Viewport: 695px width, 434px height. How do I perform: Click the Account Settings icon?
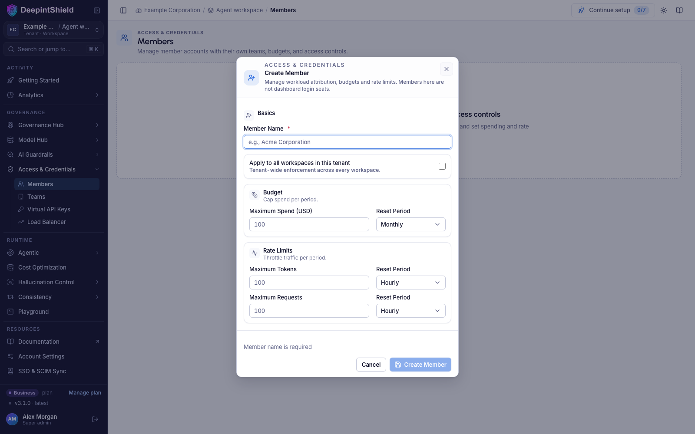[x=10, y=356]
